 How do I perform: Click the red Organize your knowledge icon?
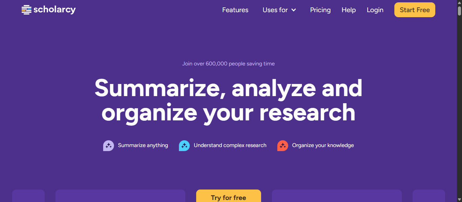point(282,146)
